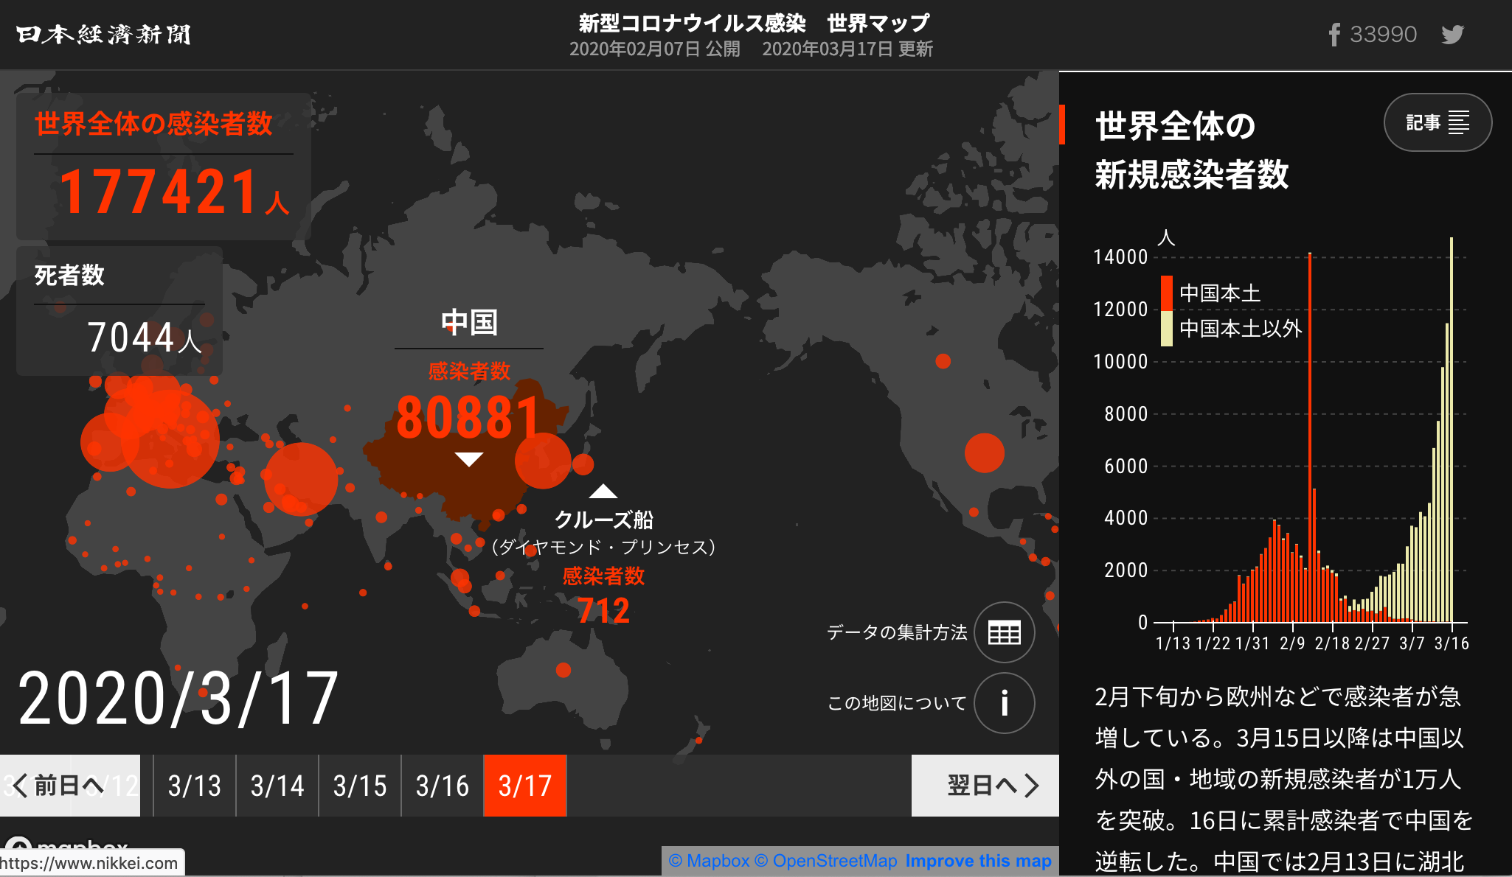
Task: Open the Improve this map link
Action: coord(978,861)
